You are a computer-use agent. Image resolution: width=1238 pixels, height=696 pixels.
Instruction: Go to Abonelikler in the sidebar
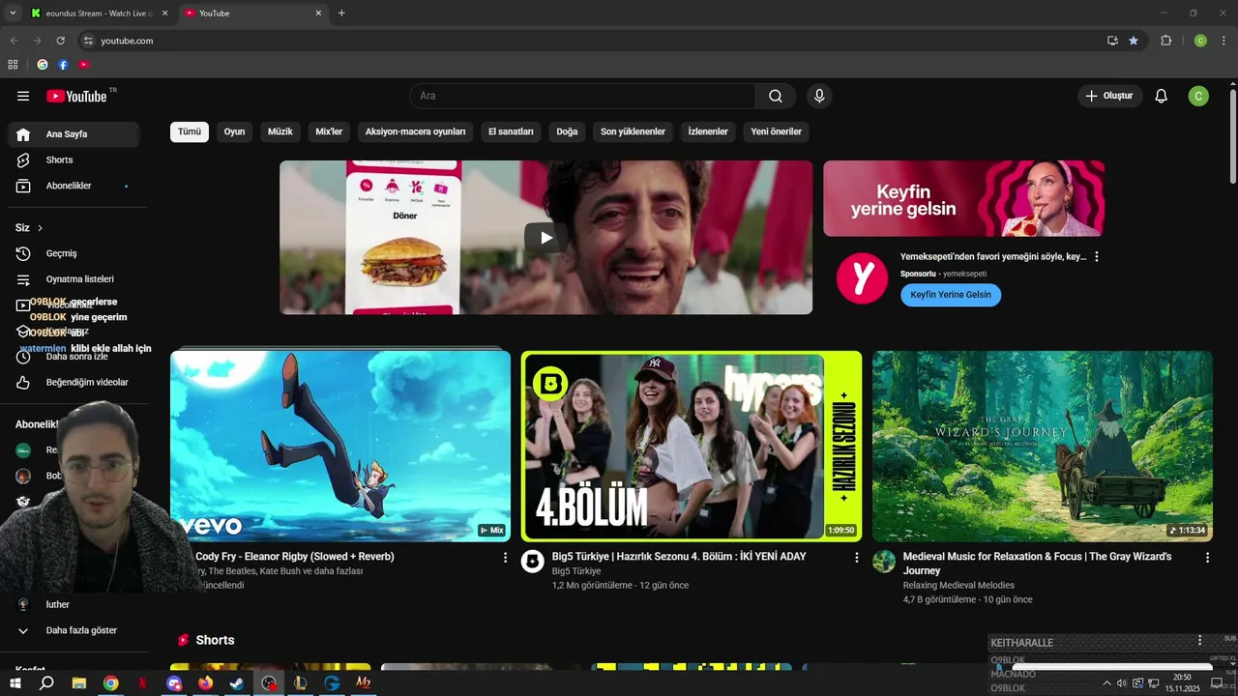tap(74, 186)
